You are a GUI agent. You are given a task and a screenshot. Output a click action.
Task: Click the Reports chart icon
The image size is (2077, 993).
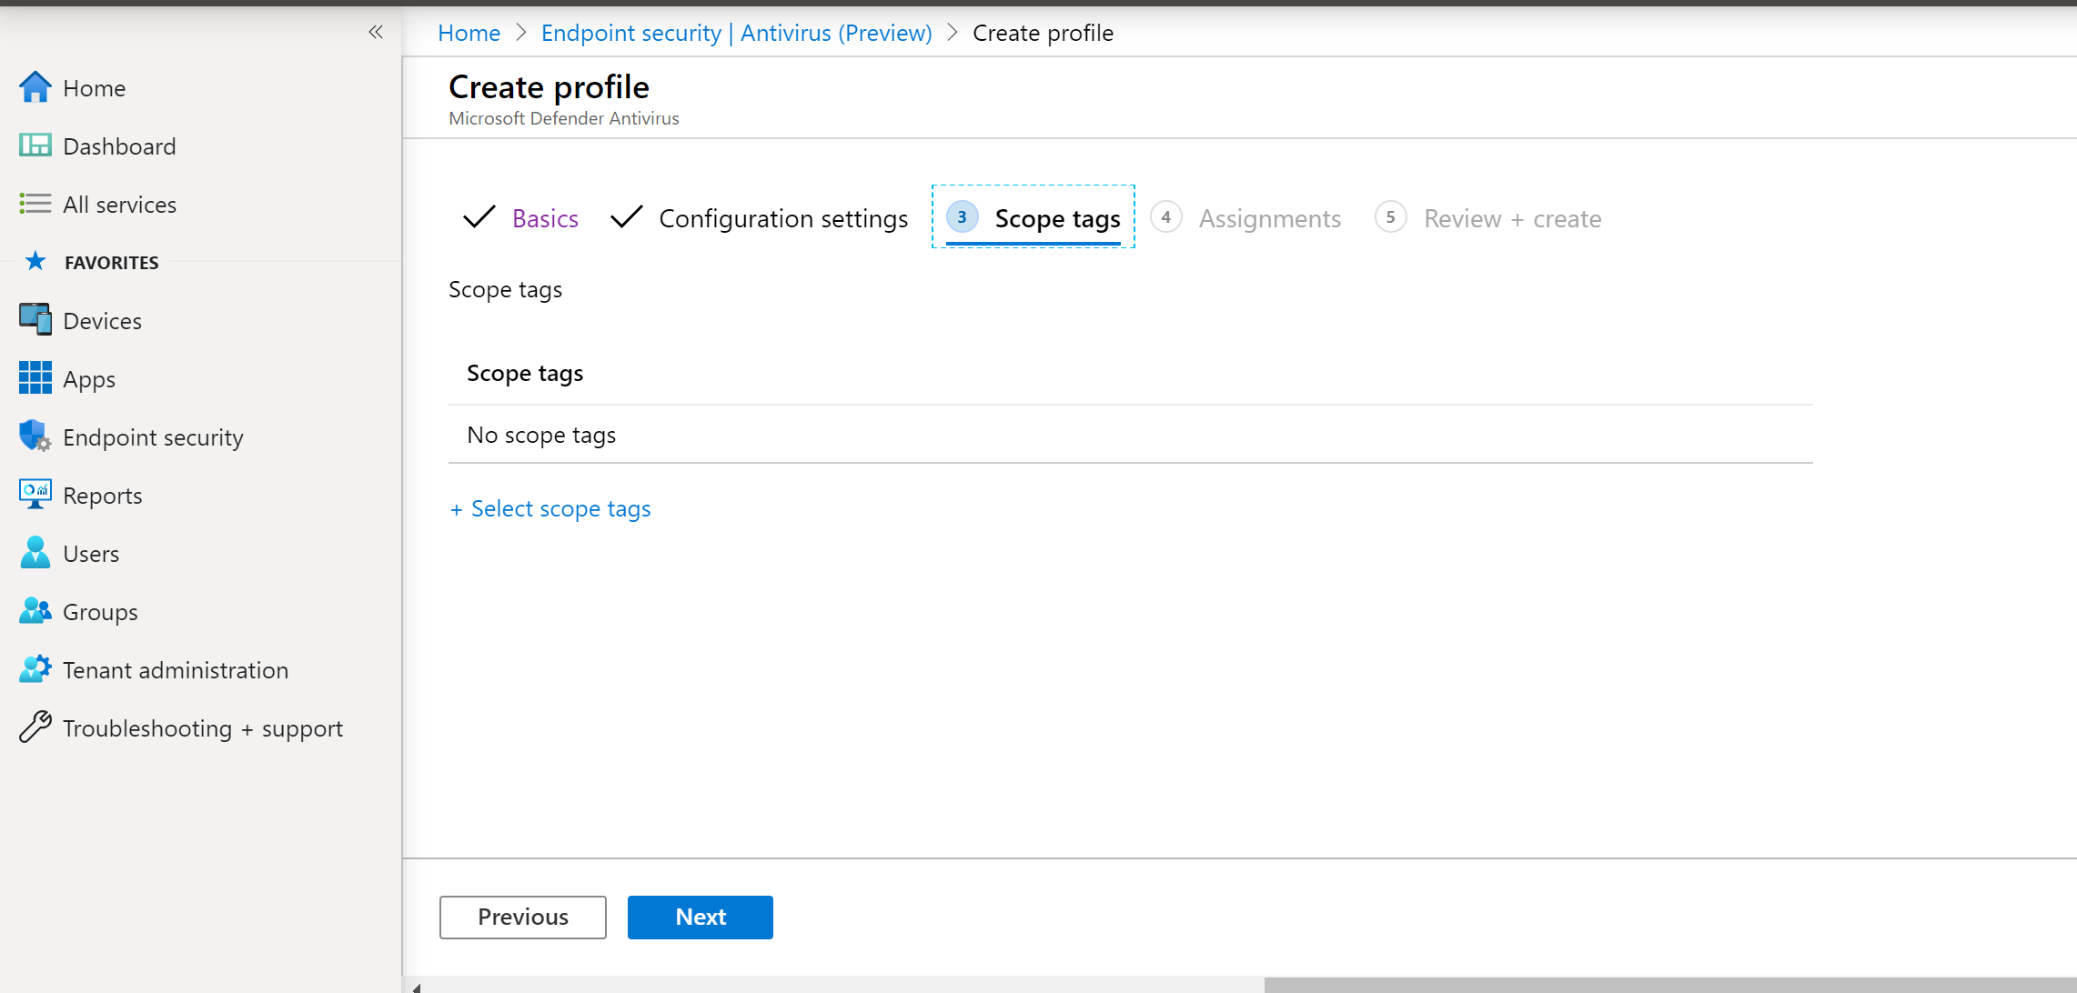pyautogui.click(x=35, y=495)
